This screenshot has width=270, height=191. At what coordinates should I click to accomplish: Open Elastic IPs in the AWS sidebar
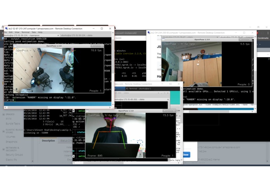click(11, 160)
